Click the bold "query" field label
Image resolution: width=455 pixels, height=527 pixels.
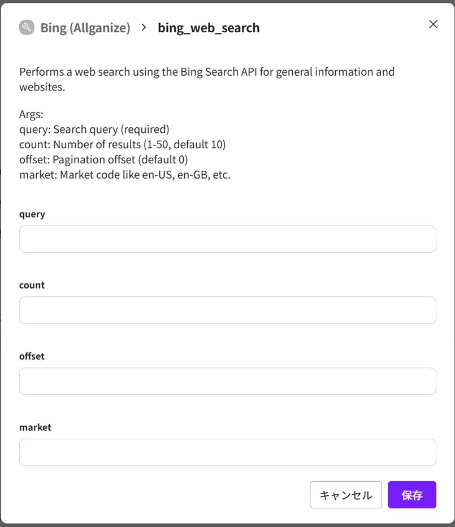click(x=32, y=214)
